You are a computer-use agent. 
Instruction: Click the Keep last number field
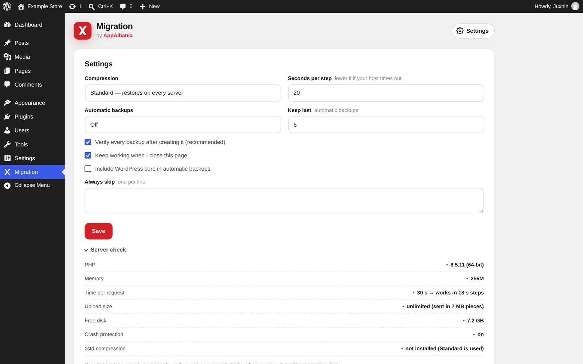pyautogui.click(x=386, y=124)
